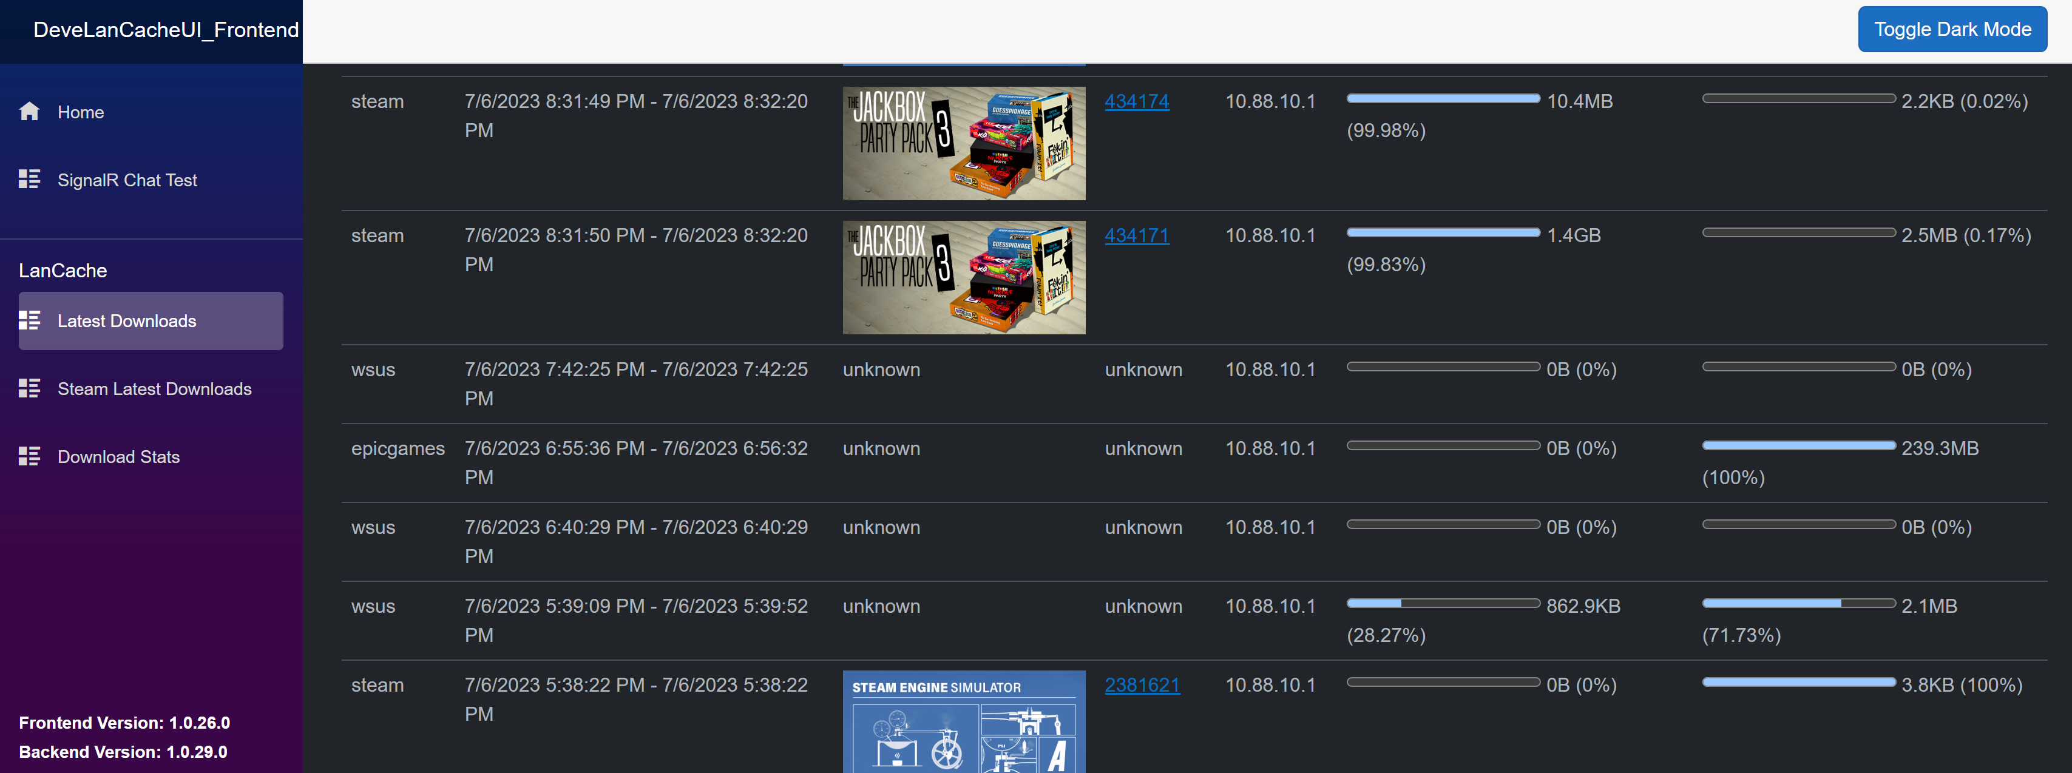The image size is (2072, 773).
Task: Open app ID link 434174
Action: pyautogui.click(x=1137, y=101)
